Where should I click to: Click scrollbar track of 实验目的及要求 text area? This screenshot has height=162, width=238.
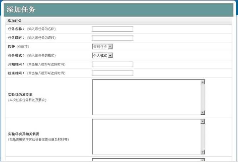click(x=203, y=97)
